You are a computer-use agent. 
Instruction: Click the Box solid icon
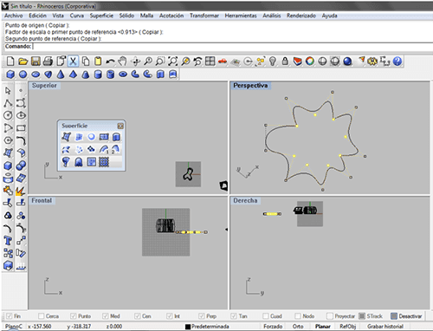[10, 75]
